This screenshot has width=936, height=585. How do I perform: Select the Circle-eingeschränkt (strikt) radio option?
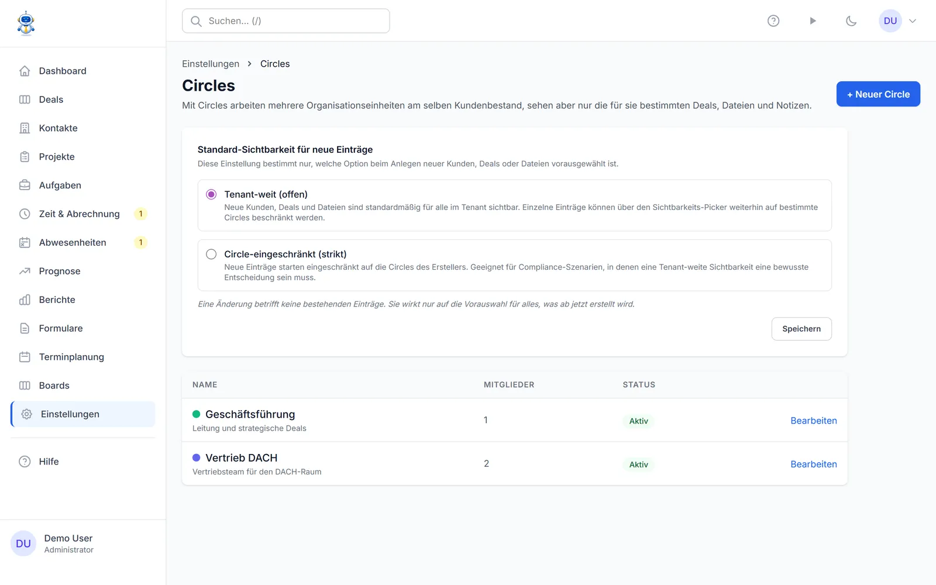pyautogui.click(x=211, y=254)
